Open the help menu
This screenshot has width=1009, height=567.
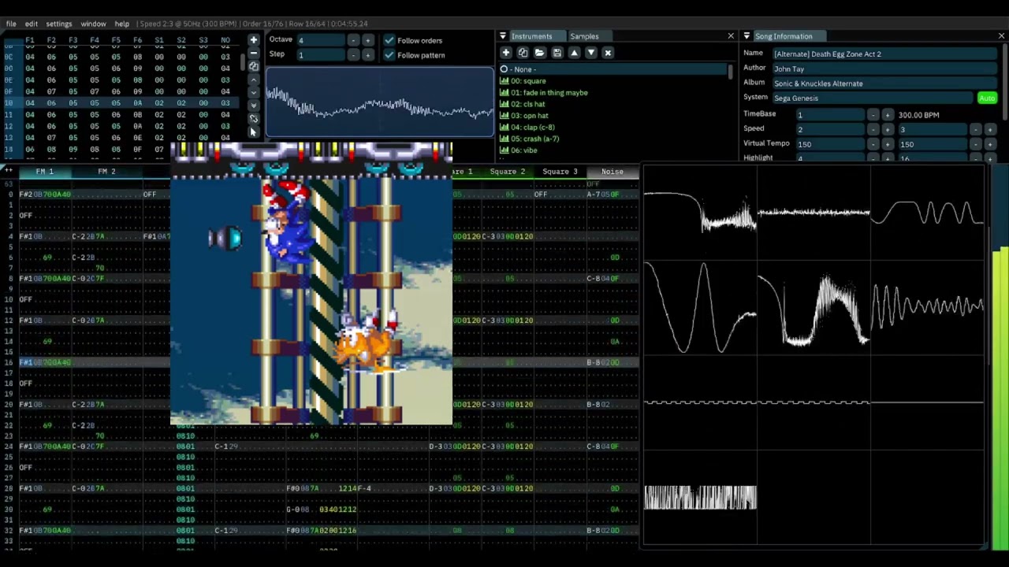coord(122,24)
